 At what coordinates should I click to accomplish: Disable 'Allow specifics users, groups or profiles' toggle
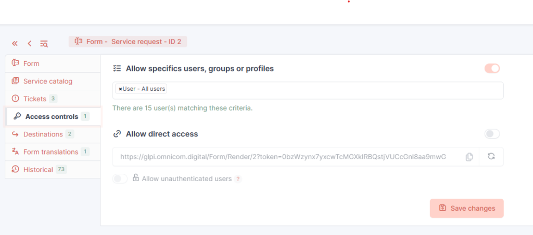(x=492, y=68)
